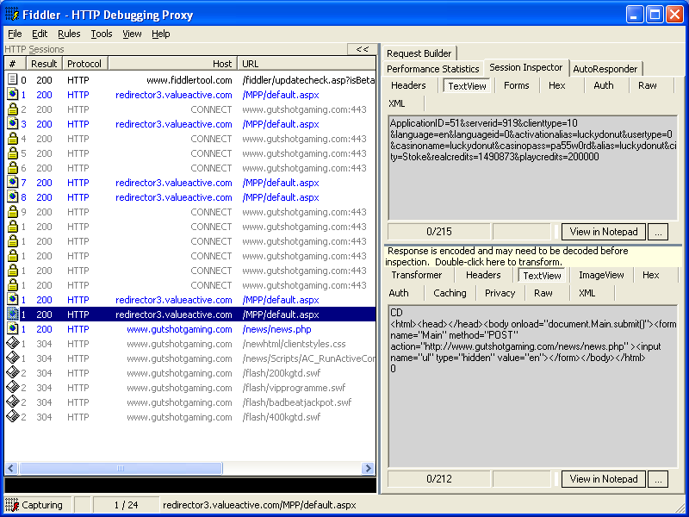Click the icon of vipprogramme.swf session row
Viewport: 689px width, 517px height.
(x=13, y=387)
